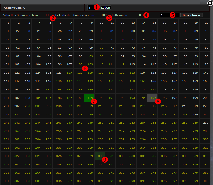The height and width of the screenshot is (185, 213).
Task: Select current solar system 330 cell
Action: click(x=100, y=156)
